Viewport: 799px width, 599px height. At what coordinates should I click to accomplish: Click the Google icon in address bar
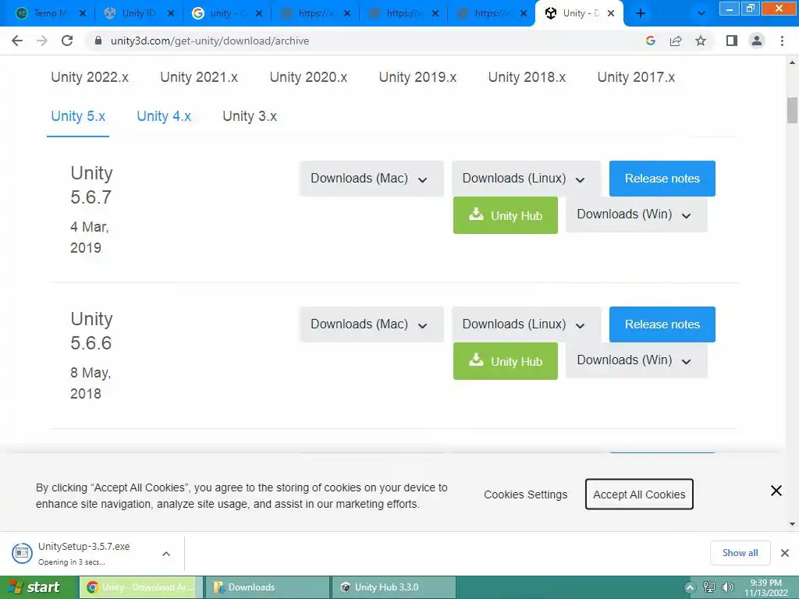650,41
